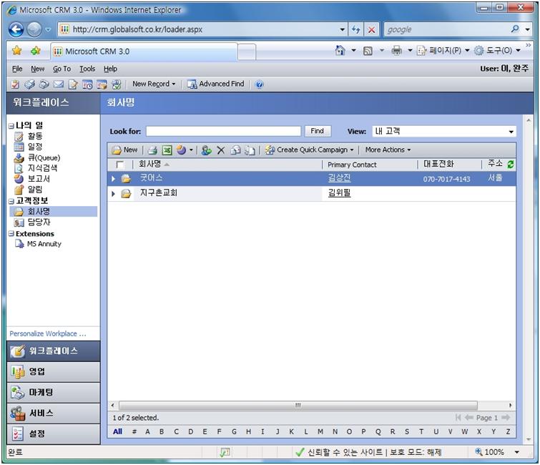The width and height of the screenshot is (540, 465).
Task: Collapse the 나의 일 section
Action: (x=11, y=126)
